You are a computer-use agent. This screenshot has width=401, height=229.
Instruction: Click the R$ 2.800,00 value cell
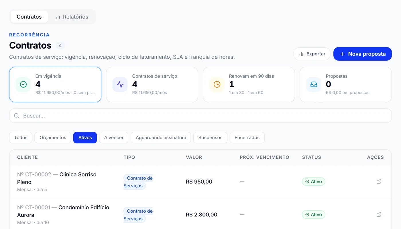click(x=202, y=214)
